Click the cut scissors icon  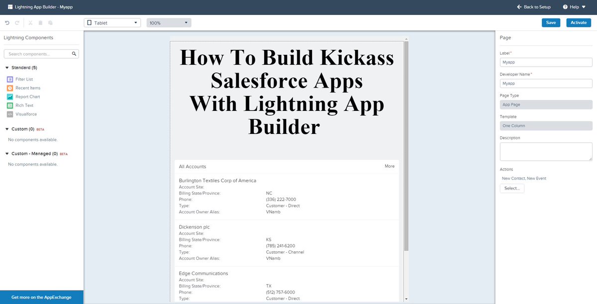[x=30, y=23]
